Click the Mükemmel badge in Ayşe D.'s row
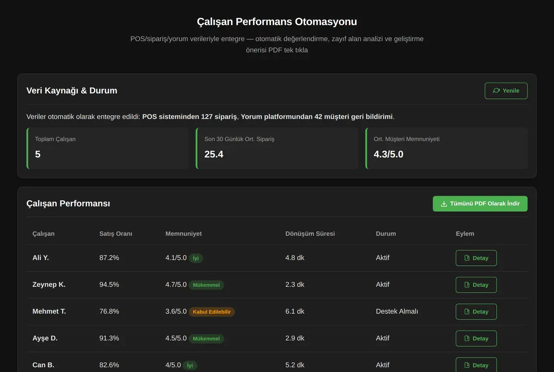The height and width of the screenshot is (372, 554). click(x=206, y=338)
